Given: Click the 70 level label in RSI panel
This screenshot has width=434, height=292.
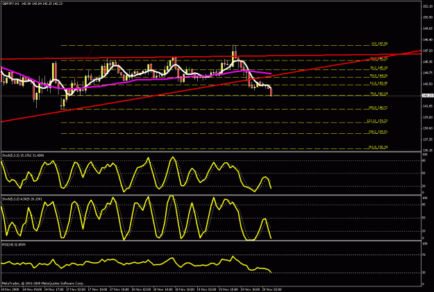Looking at the screenshot, I should pyautogui.click(x=424, y=255).
